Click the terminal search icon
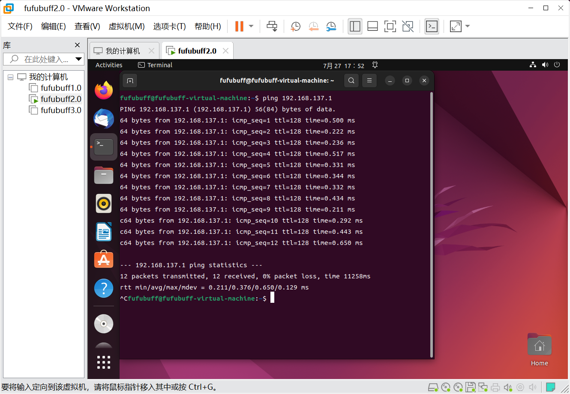570x394 pixels. [x=351, y=81]
